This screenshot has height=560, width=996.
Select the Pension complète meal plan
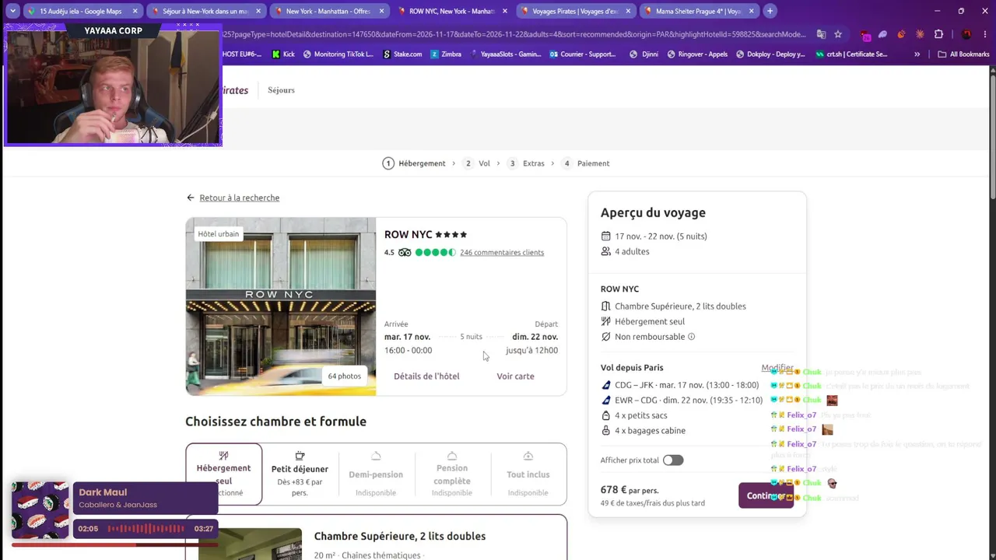tap(452, 474)
